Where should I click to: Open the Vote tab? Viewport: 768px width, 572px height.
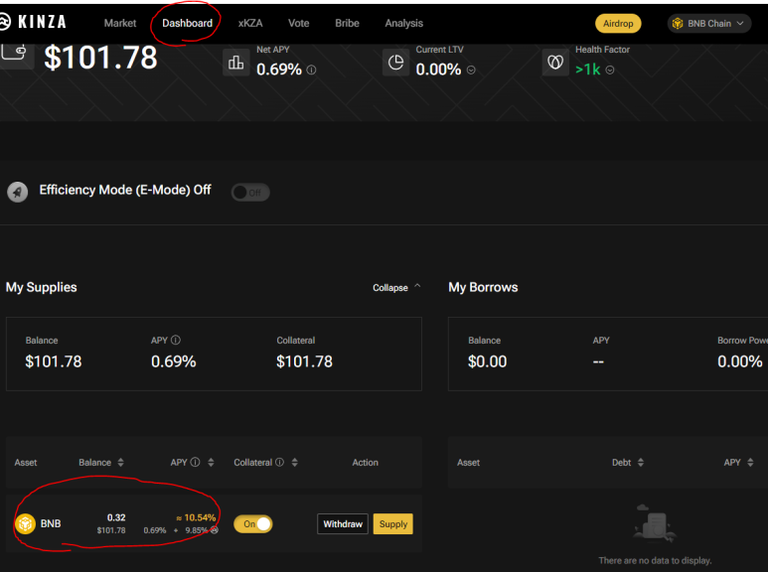point(298,23)
